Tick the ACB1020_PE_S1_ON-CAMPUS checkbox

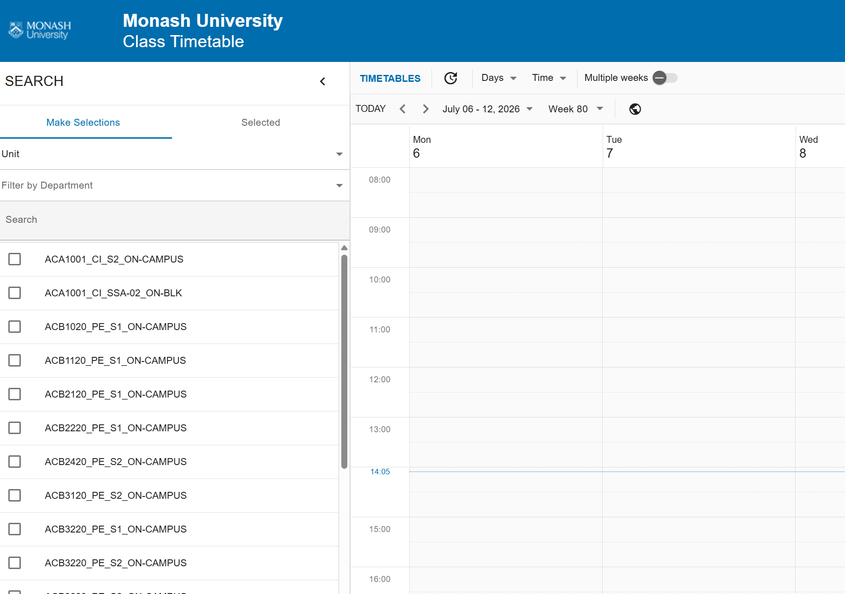(x=15, y=327)
